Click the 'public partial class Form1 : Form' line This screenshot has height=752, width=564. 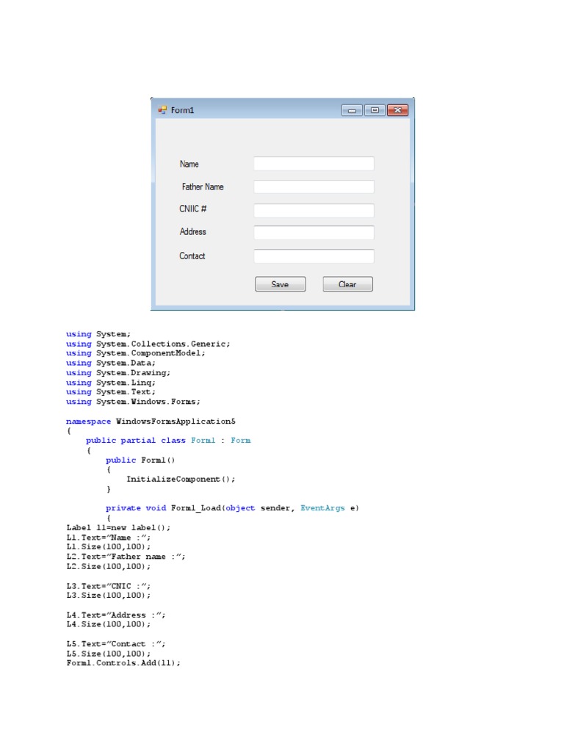tap(168, 441)
